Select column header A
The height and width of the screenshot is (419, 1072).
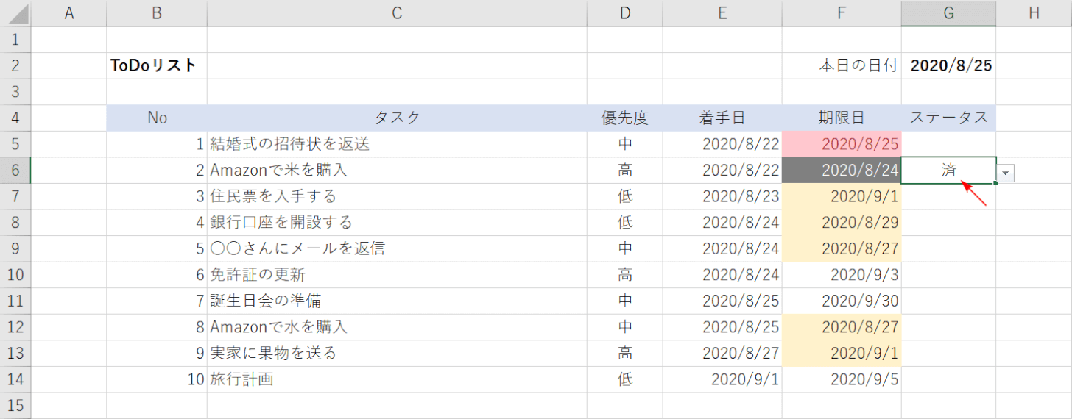[69, 12]
